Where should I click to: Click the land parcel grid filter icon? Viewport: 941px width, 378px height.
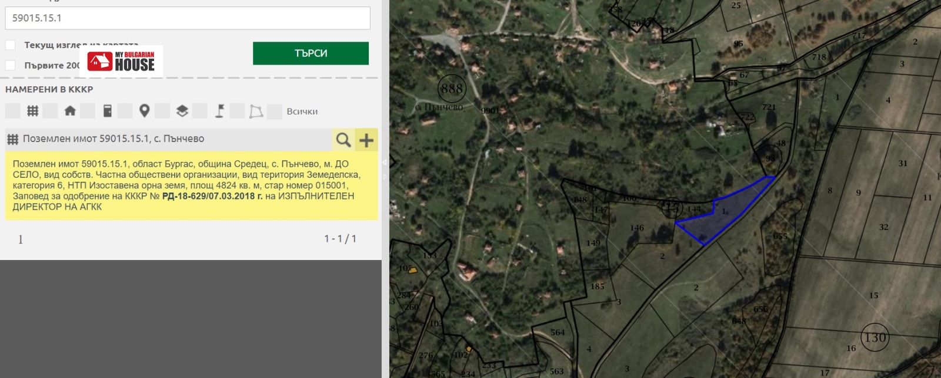[32, 111]
